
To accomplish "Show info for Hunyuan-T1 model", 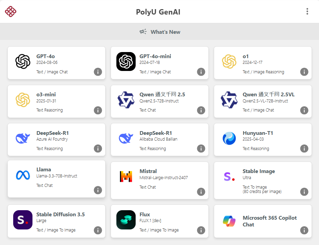I will [x=304, y=148].
